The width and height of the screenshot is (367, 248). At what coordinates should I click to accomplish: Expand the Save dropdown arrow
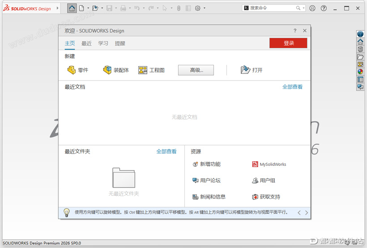point(116,8)
